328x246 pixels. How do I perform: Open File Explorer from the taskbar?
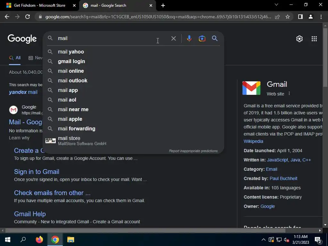(71, 240)
